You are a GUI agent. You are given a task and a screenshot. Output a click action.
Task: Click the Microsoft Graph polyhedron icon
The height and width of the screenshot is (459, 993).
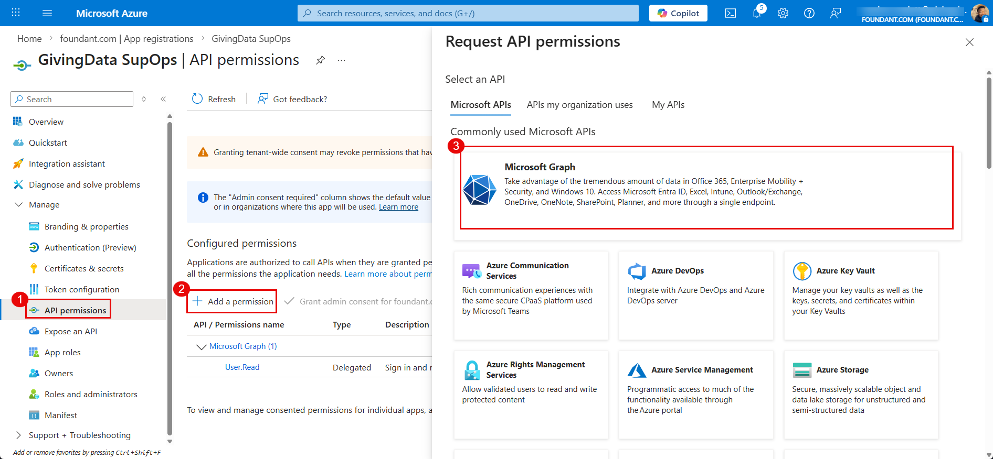click(x=480, y=190)
